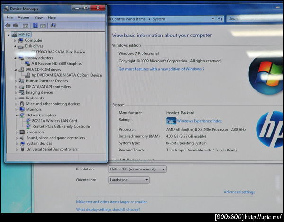The height and width of the screenshot is (222, 284).
Task: Open the Help menu
Action: (x=52, y=18)
